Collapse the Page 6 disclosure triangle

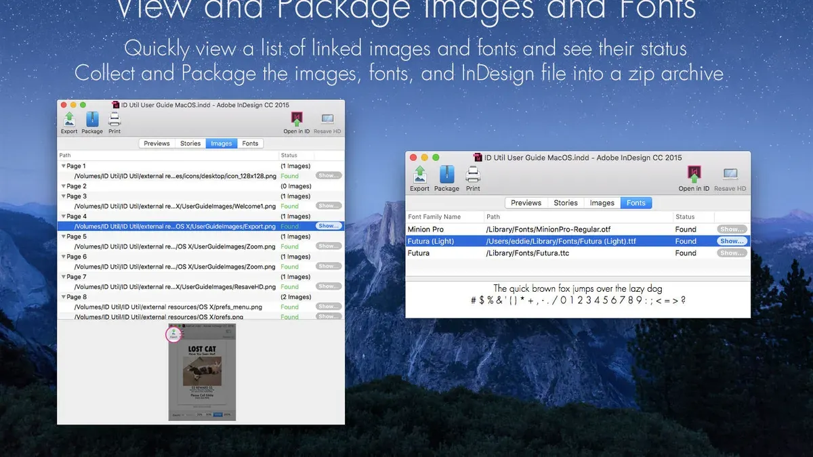[64, 257]
